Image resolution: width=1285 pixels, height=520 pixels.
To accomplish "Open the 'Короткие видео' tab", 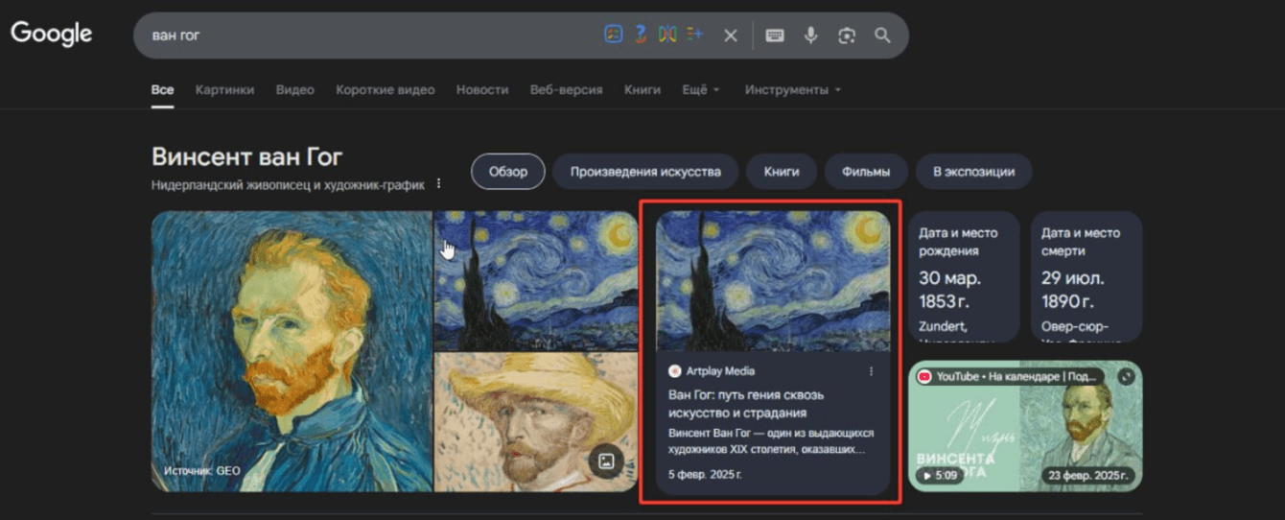I will pyautogui.click(x=385, y=90).
